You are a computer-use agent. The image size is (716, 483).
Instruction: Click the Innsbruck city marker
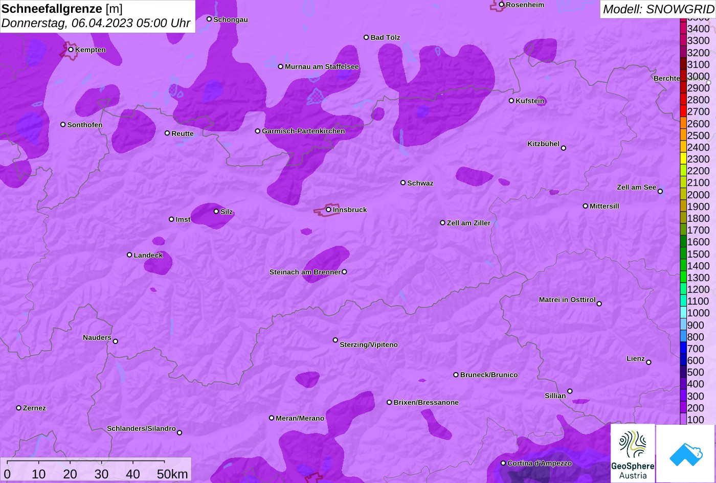(328, 210)
